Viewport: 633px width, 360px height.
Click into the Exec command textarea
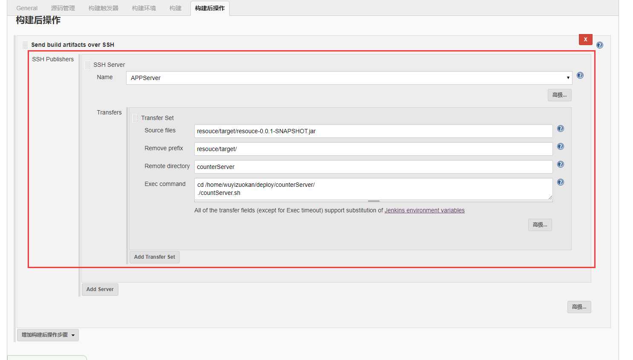(x=374, y=189)
